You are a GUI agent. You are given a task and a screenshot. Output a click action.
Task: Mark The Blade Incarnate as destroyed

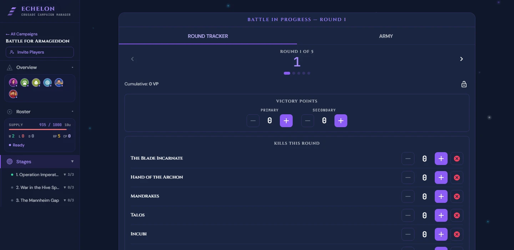tap(457, 159)
